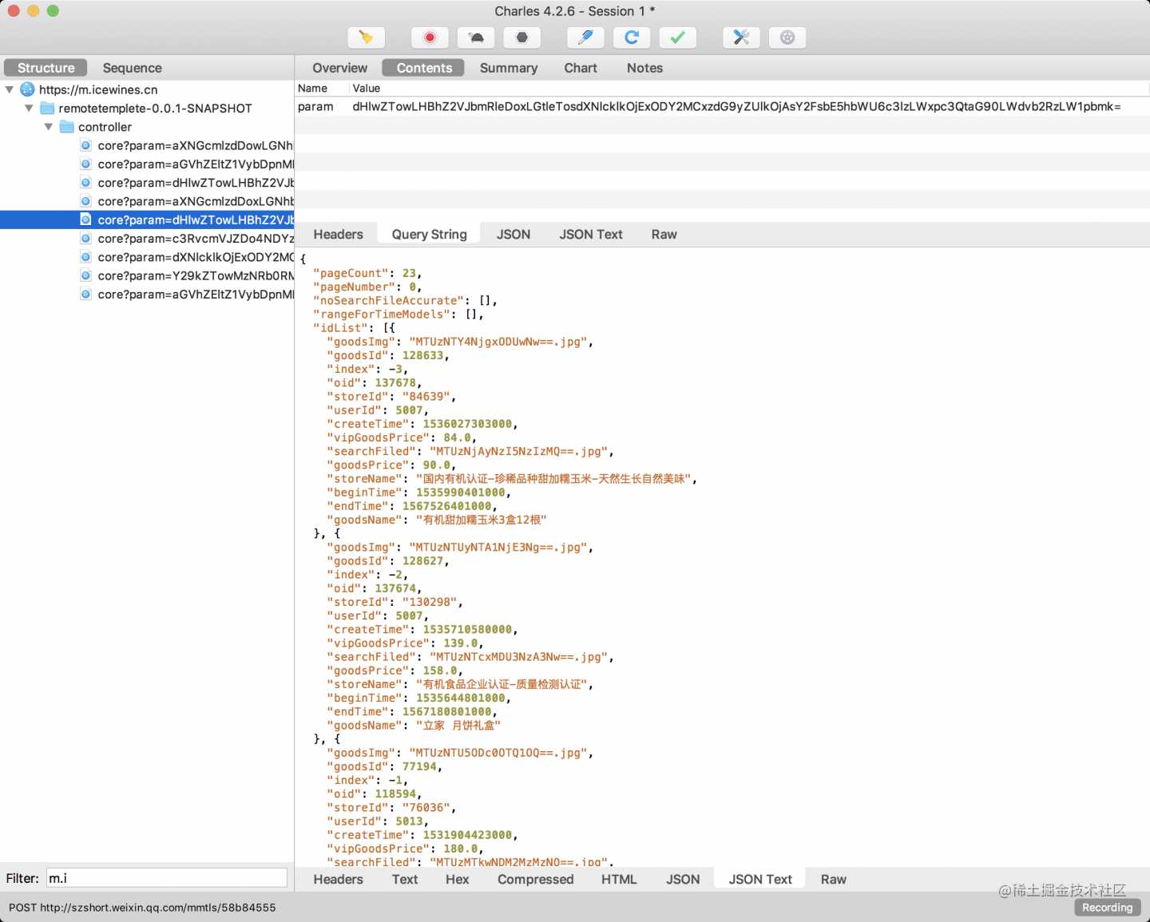Click the POST szshort.weixin.qq.com status bar text

(142, 908)
